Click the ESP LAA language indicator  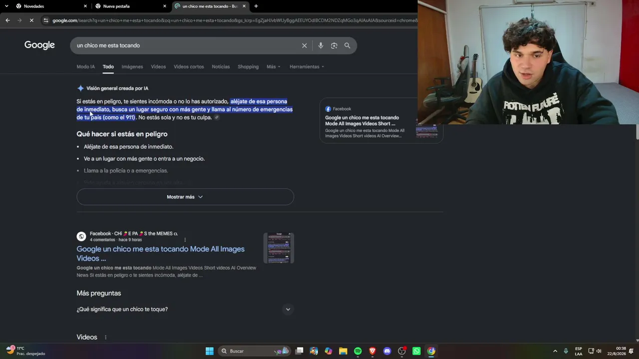point(579,351)
